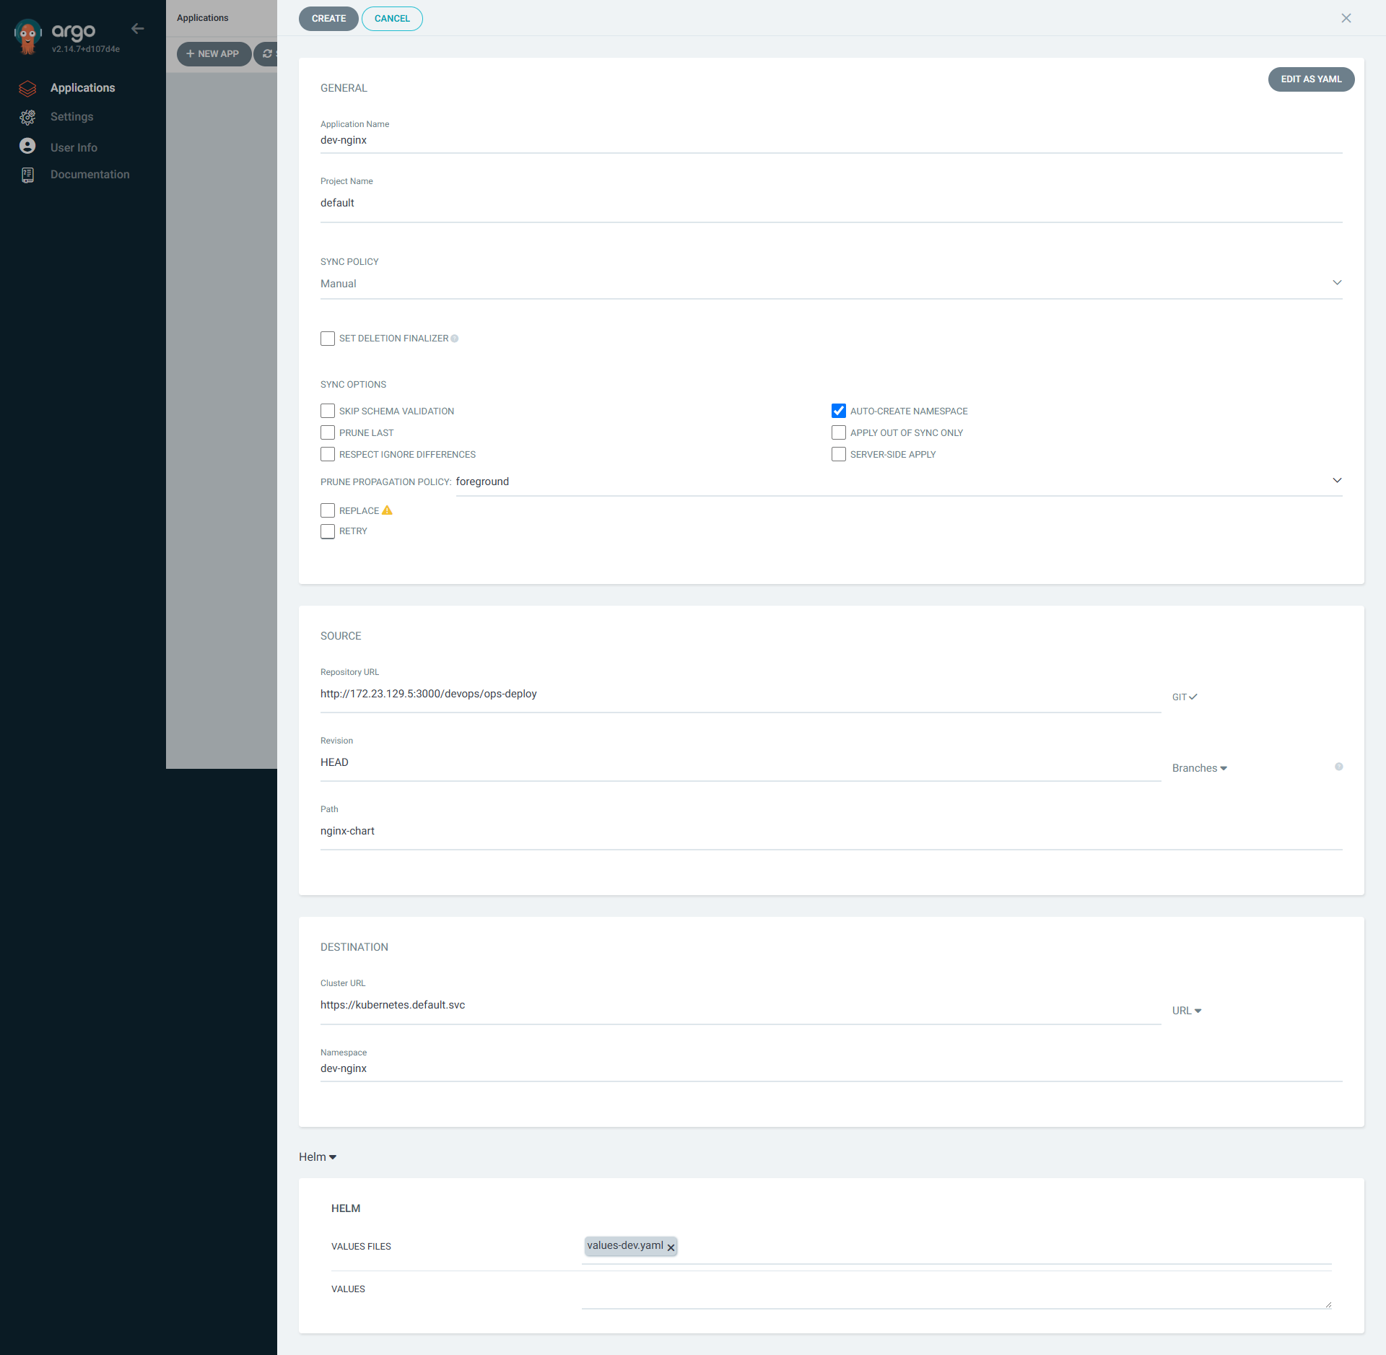
Task: Click the Applications stack icon
Action: pyautogui.click(x=27, y=88)
